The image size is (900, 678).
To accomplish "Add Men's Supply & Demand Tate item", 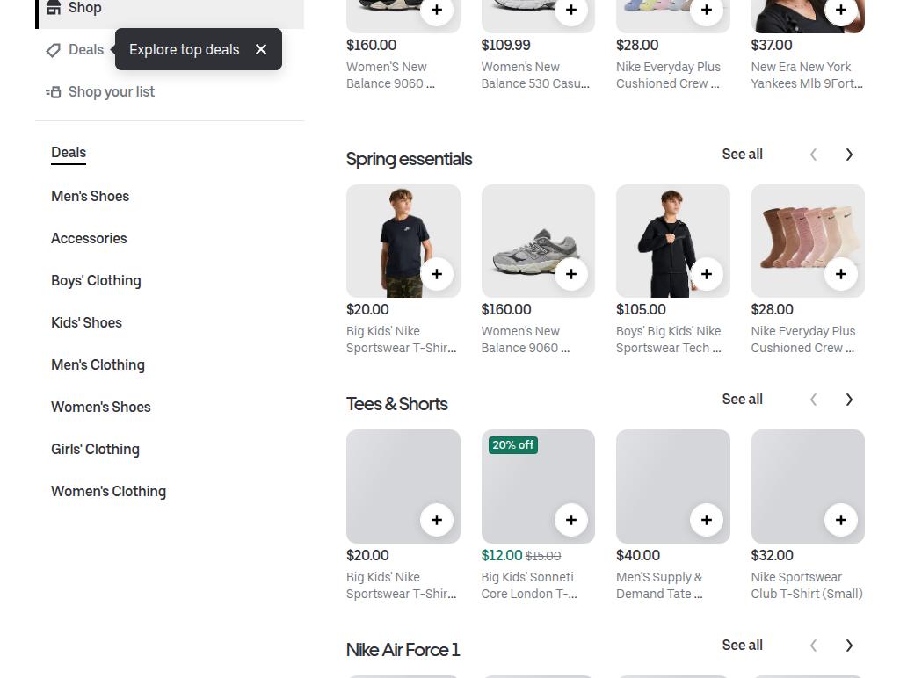I will [707, 520].
